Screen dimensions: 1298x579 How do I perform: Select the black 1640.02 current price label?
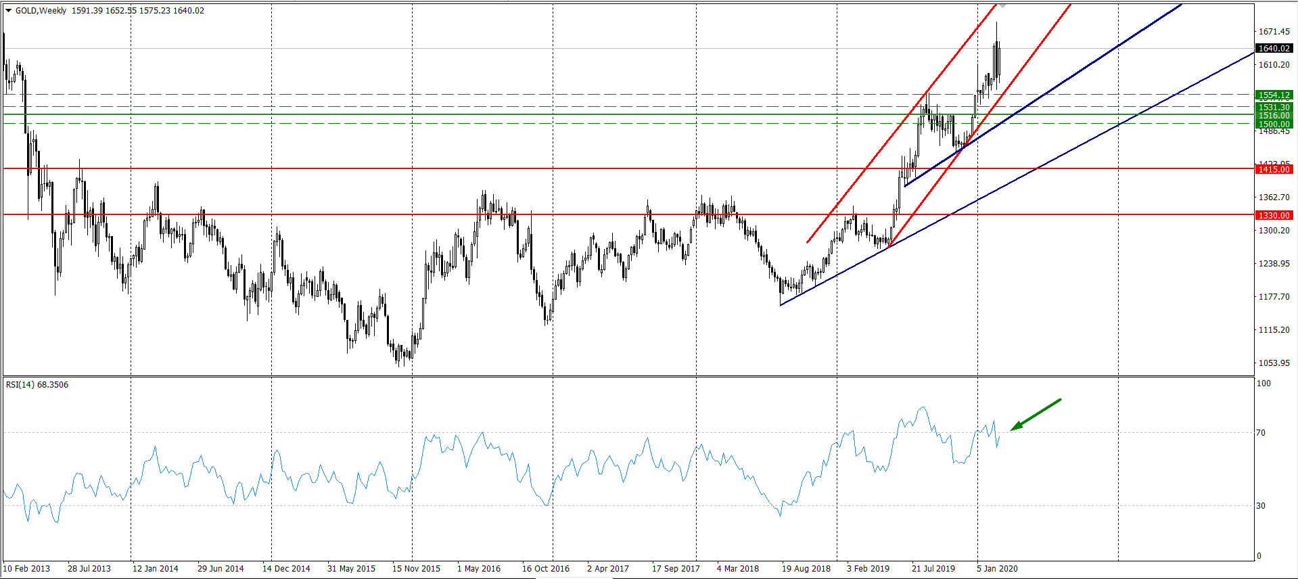[1274, 49]
